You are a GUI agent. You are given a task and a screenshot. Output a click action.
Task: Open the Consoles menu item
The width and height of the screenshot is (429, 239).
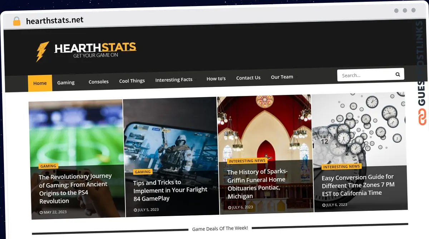point(98,81)
